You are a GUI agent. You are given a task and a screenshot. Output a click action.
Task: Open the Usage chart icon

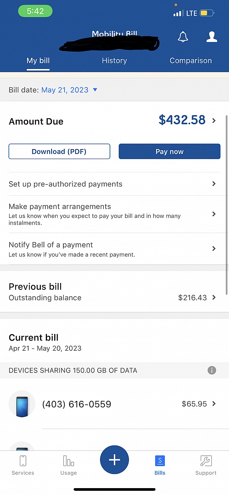coord(69,461)
